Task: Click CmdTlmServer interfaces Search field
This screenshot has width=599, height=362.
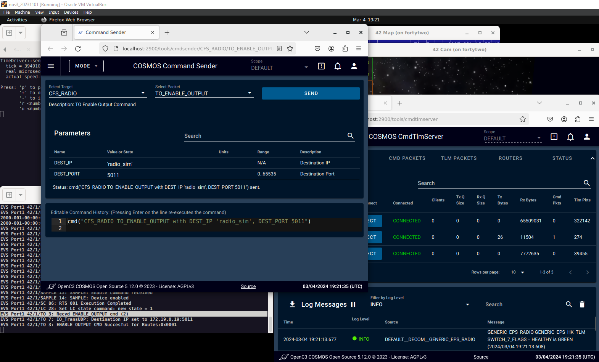Action: tap(500, 183)
